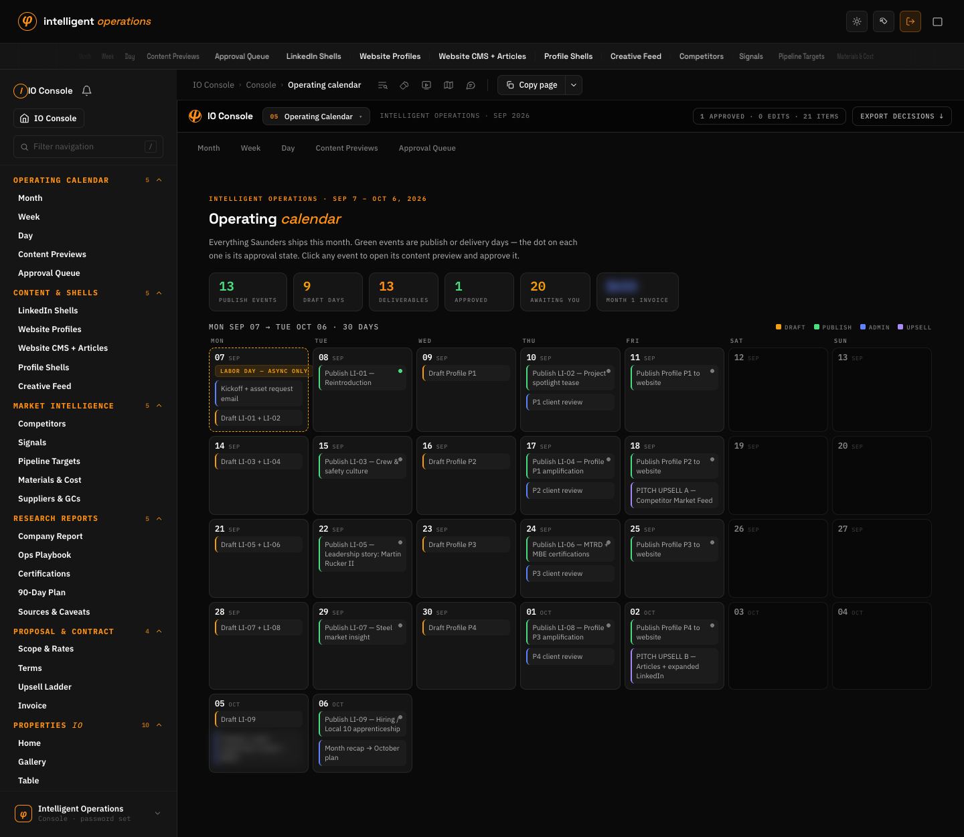Image resolution: width=964 pixels, height=837 pixels.
Task: Open Suppliers & GCs in sidebar
Action: (49, 499)
